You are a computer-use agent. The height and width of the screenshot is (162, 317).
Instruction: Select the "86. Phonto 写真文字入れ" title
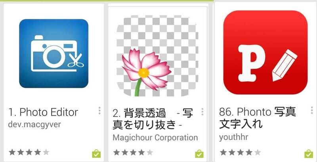[257, 118]
